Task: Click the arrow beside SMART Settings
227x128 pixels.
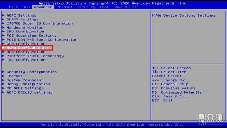Action: point(3,19)
